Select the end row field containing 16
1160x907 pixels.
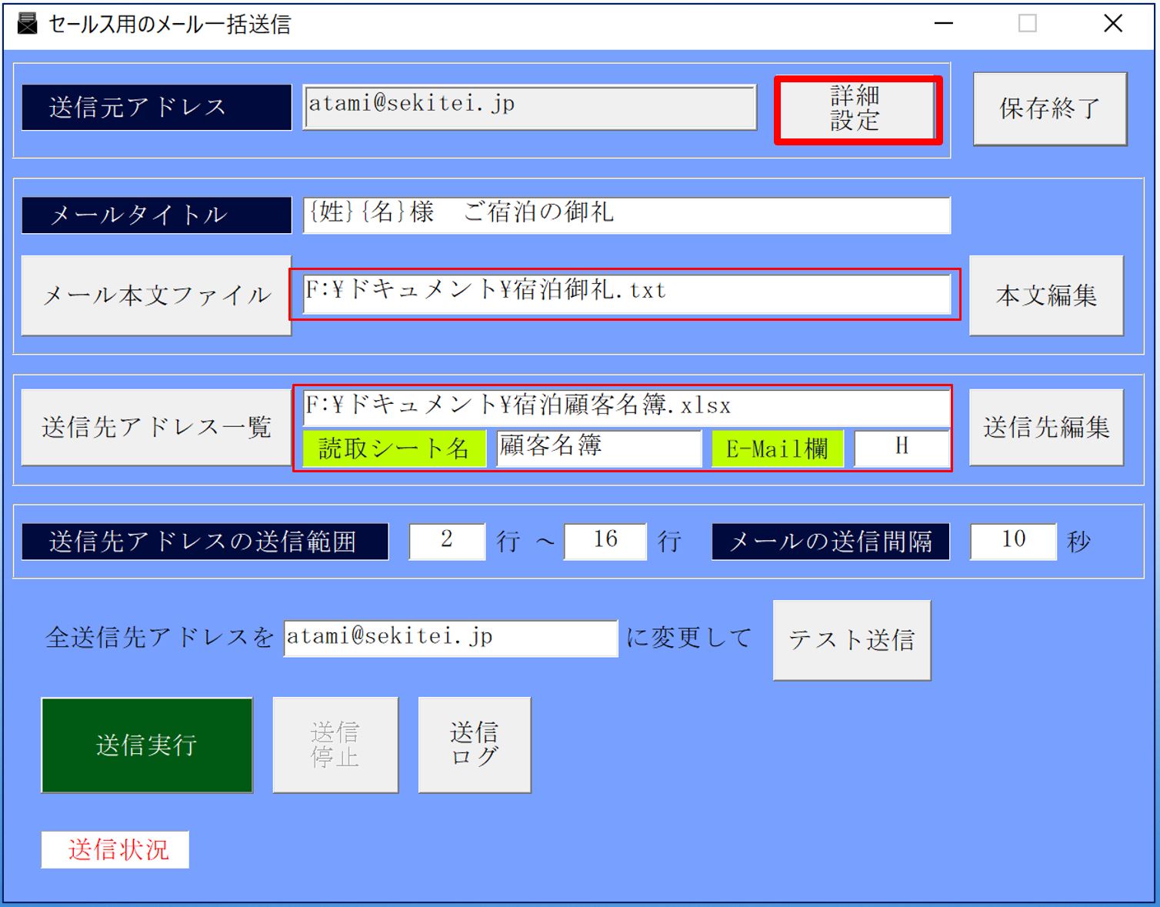(605, 541)
